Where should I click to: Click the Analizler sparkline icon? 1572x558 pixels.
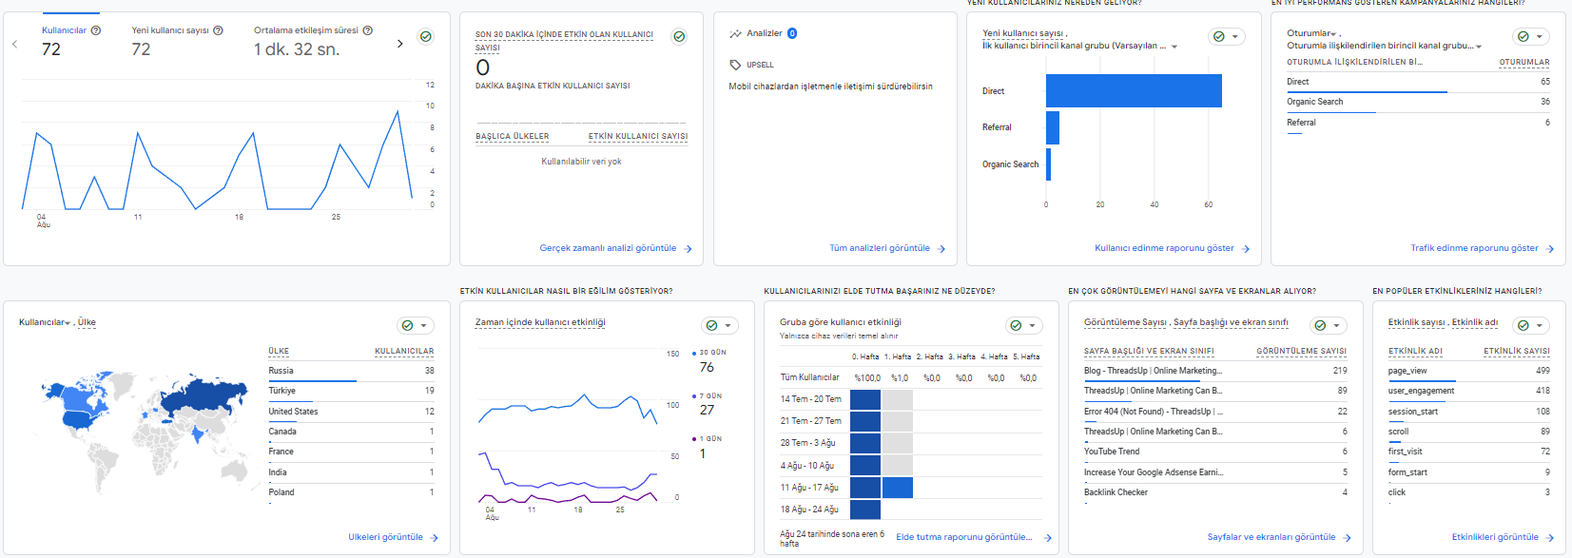point(735,33)
